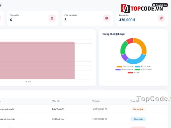Click the Nhân viên column header
This screenshot has width=171, height=128.
[x=56, y=101]
